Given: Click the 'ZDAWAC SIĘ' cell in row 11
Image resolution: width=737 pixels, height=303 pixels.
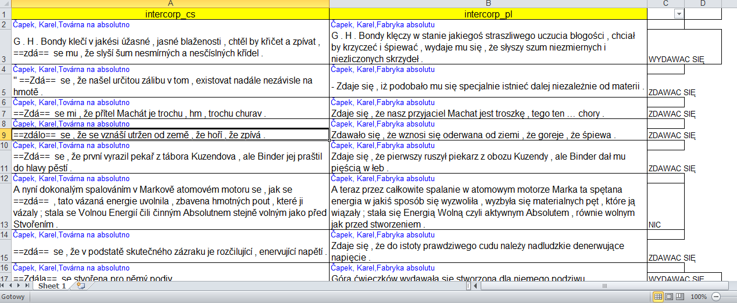Looking at the screenshot, I should (666, 162).
